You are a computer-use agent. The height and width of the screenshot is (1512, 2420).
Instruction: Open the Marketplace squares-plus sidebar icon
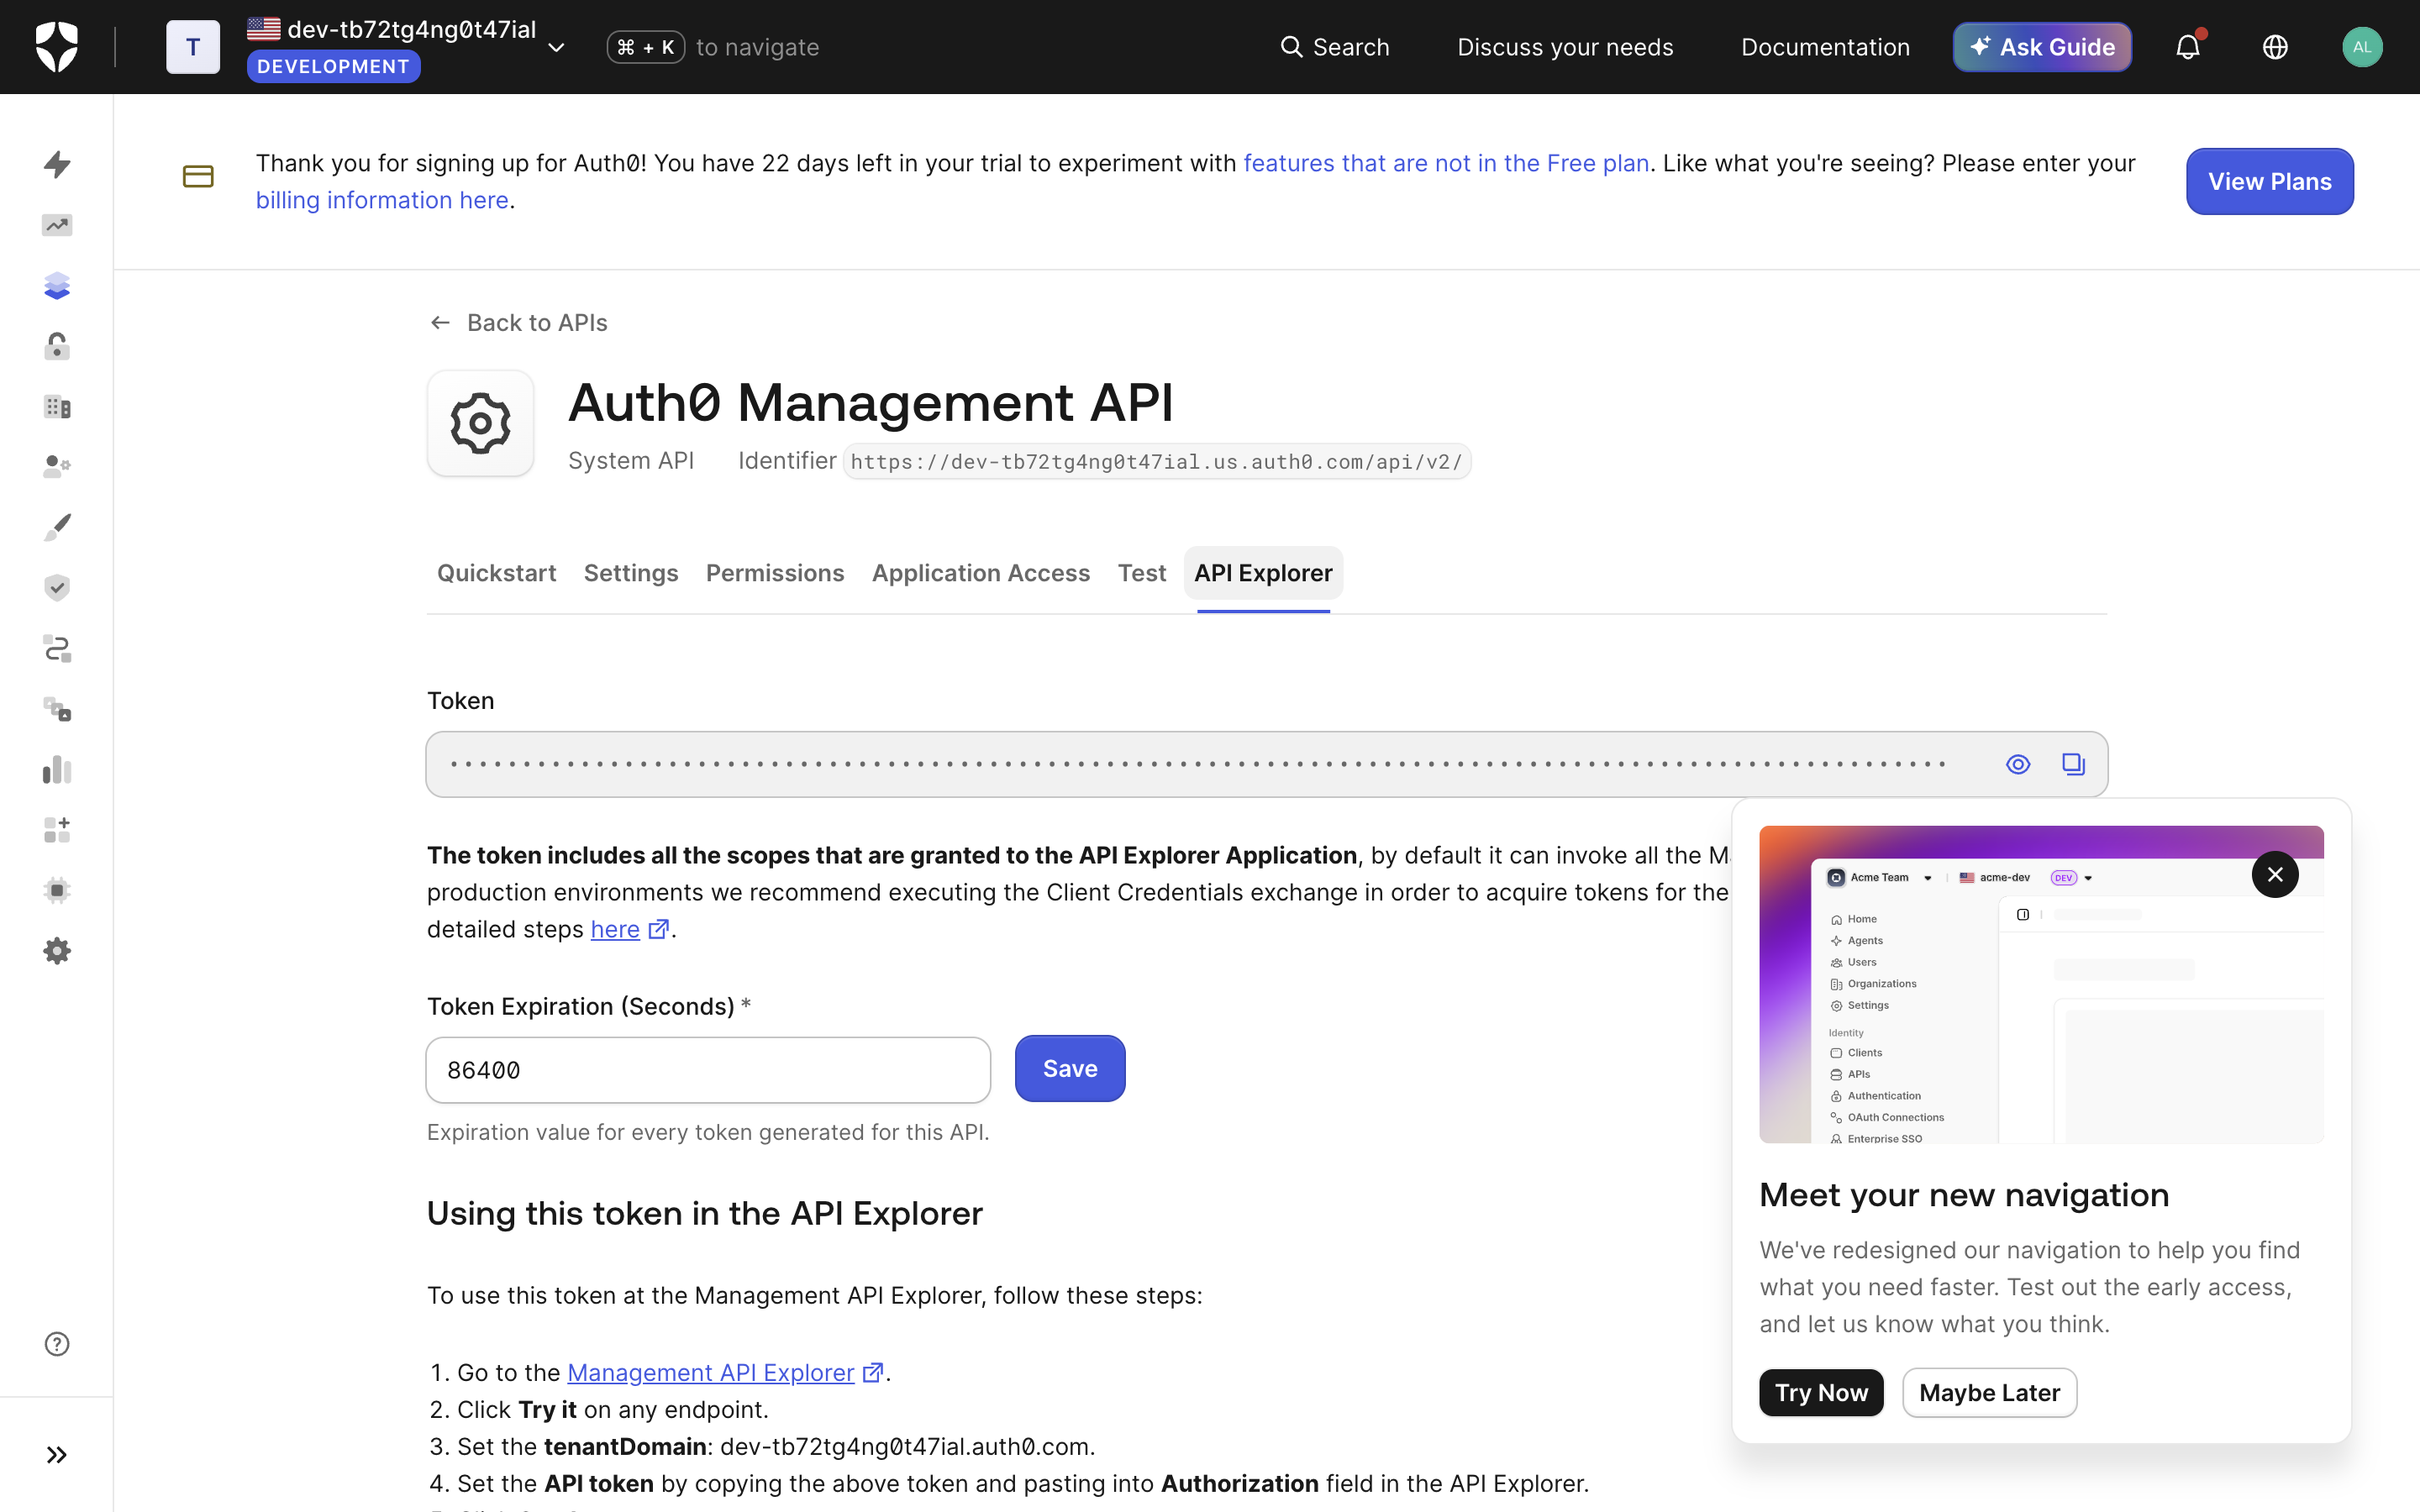pos(57,830)
